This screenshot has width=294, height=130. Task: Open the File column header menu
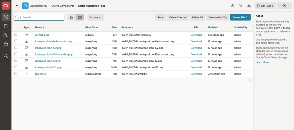196,27
